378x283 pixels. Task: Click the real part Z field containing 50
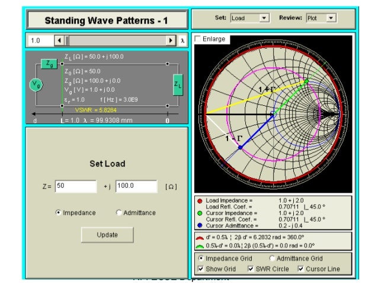[x=76, y=186]
